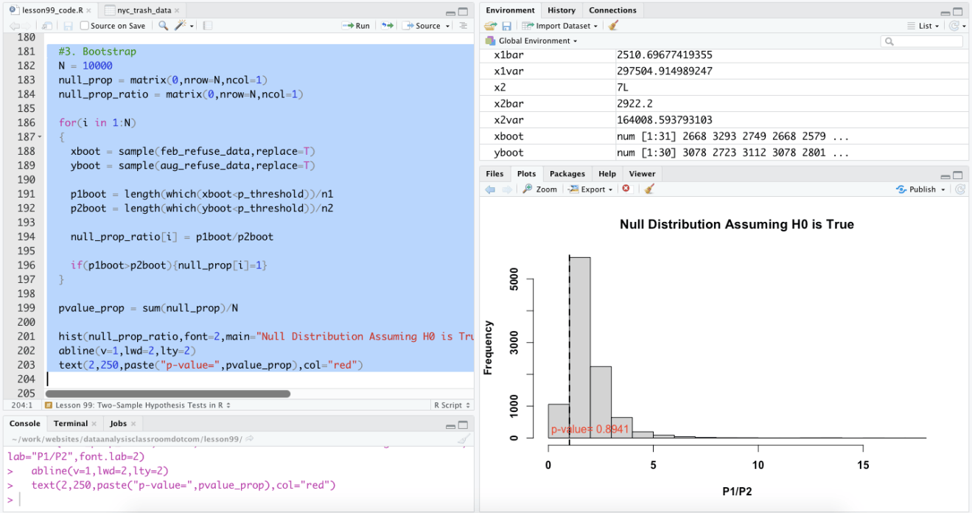Expand the Import Dataset dropdown

coord(560,26)
